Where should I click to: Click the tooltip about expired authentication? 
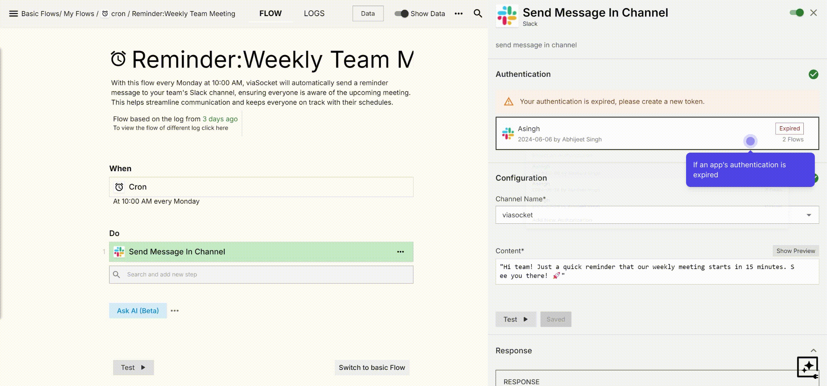coord(750,170)
